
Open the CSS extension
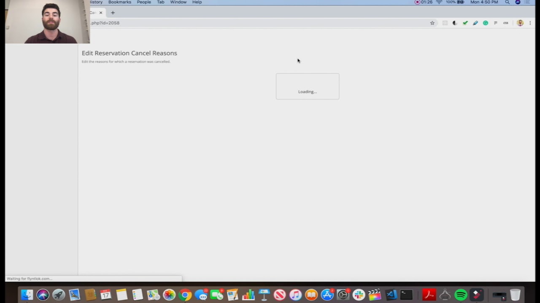pos(505,23)
